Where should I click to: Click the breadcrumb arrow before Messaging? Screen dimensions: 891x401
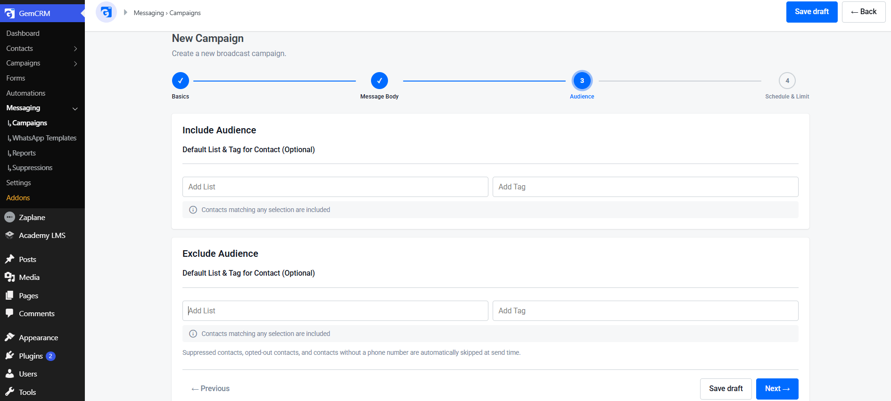tap(125, 12)
